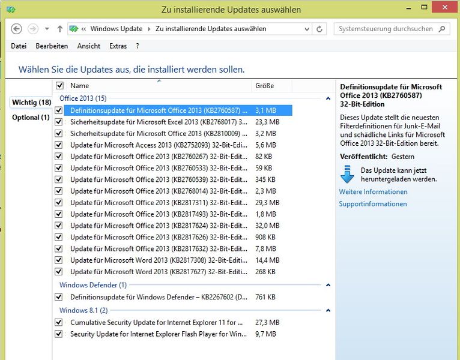Click size value 32,0 MB

267,226
